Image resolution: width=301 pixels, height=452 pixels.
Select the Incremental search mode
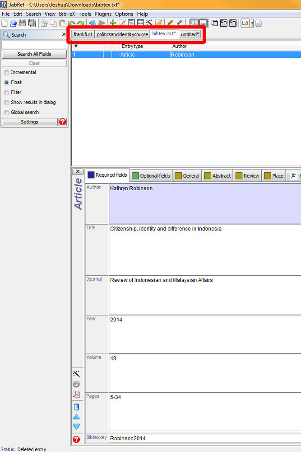[x=6, y=72]
